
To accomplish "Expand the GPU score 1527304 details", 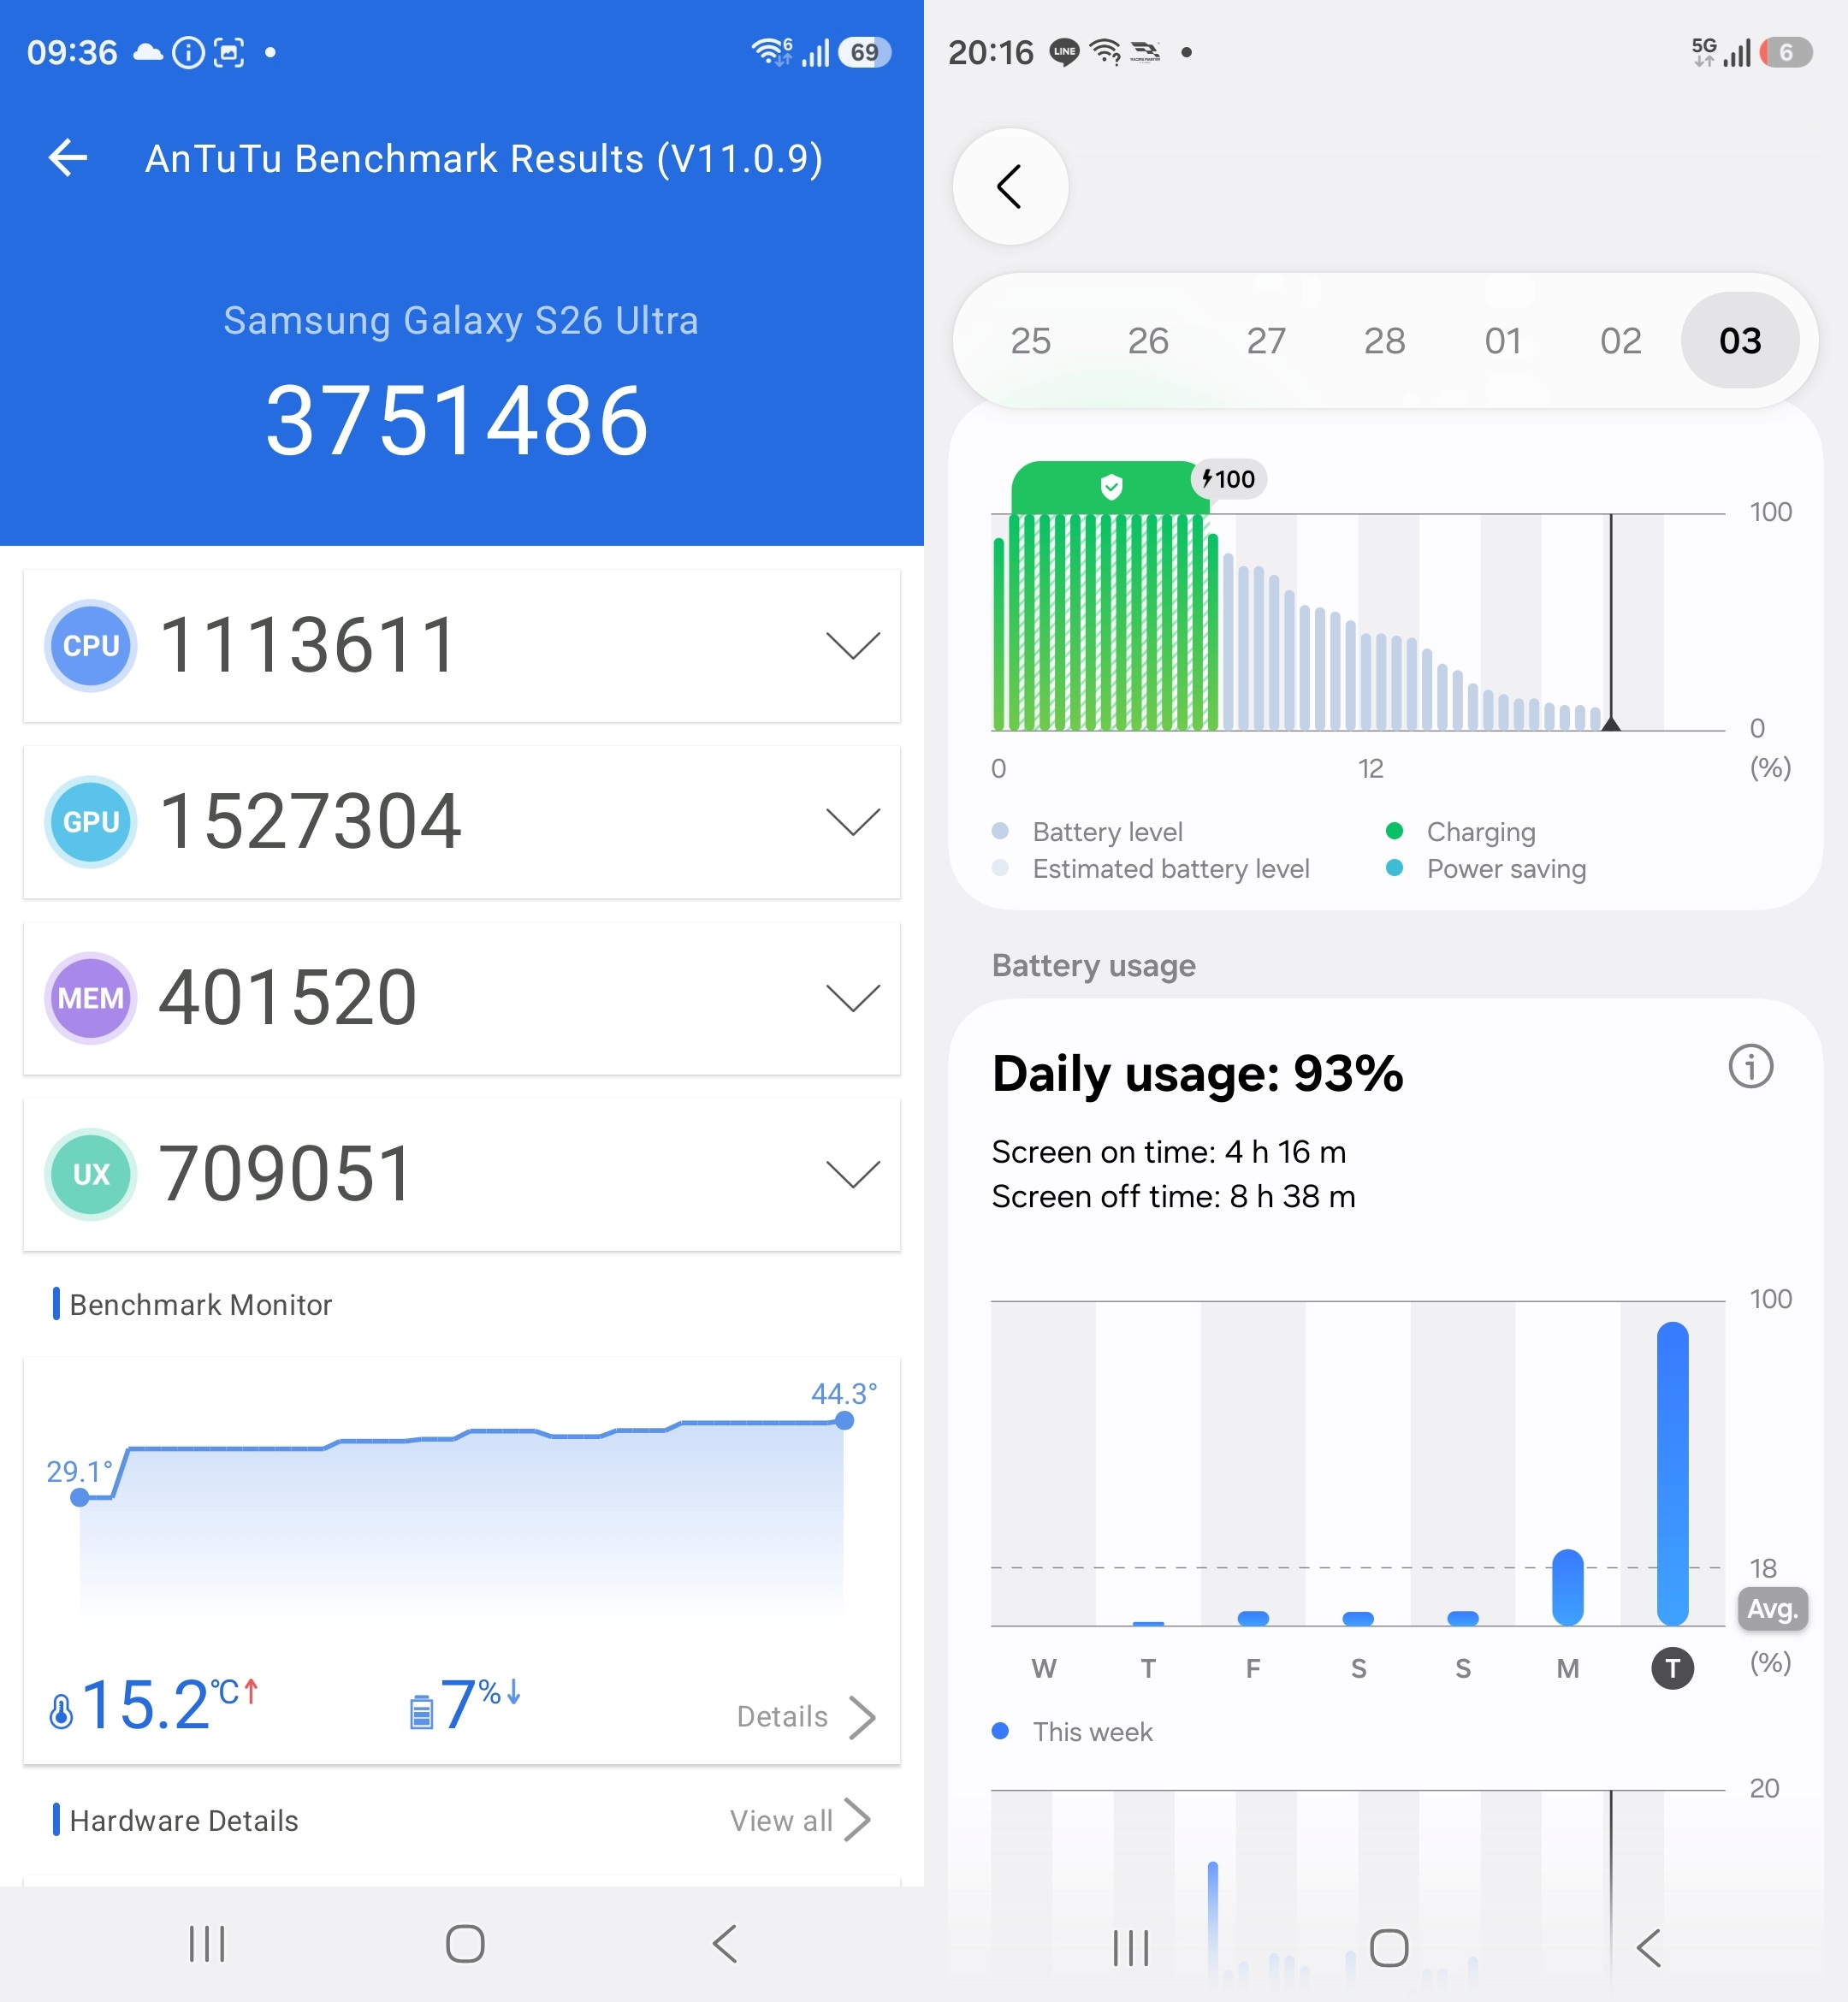I will coord(852,822).
